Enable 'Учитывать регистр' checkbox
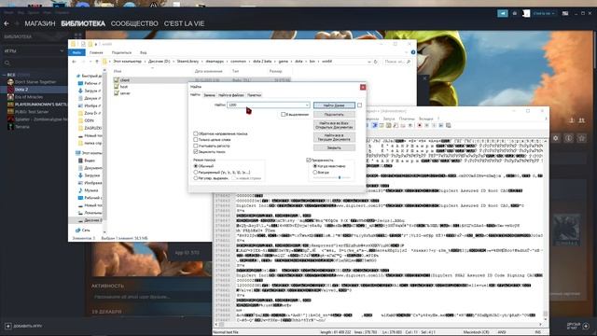This screenshot has height=336, width=597. (196, 146)
